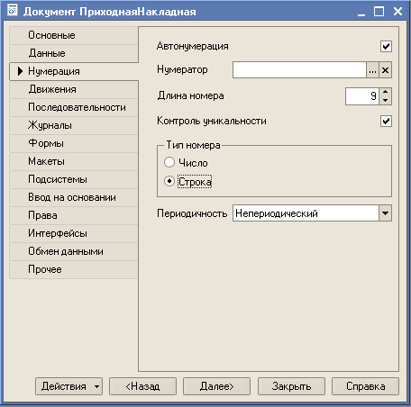Click the Длина номера value field
This screenshot has height=407, width=411.
(362, 96)
